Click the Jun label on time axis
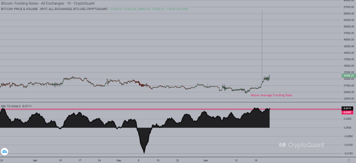 [x=206, y=160]
